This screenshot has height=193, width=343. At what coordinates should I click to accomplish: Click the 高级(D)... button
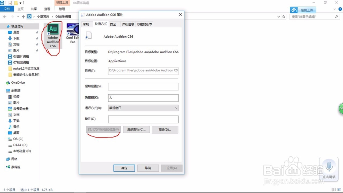[x=165, y=130]
